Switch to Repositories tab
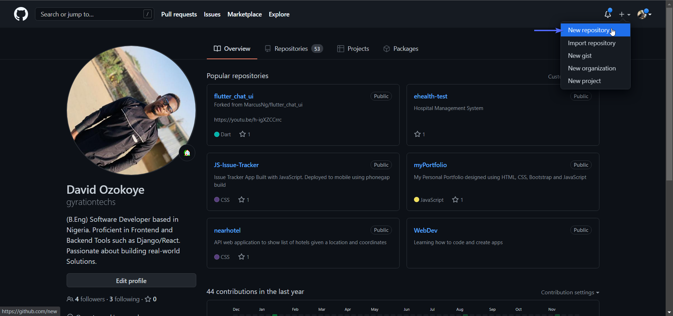The width and height of the screenshot is (673, 316). coord(294,49)
